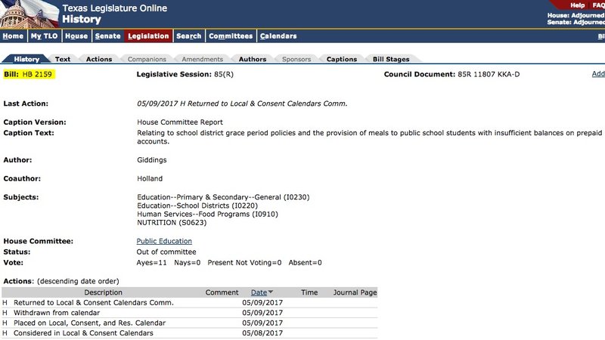The width and height of the screenshot is (605, 340).
Task: Go to My TLO menu
Action: click(x=44, y=36)
